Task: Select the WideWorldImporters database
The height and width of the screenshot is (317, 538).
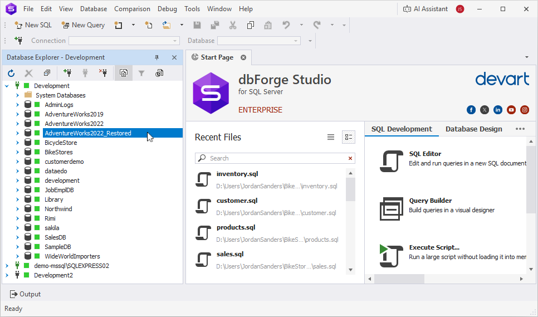Action: pos(72,256)
